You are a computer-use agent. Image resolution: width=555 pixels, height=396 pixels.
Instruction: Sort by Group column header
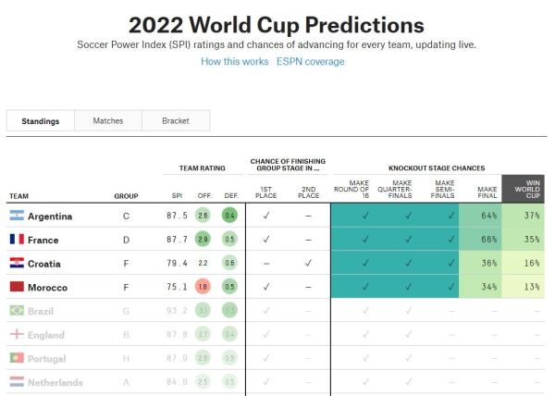point(126,196)
